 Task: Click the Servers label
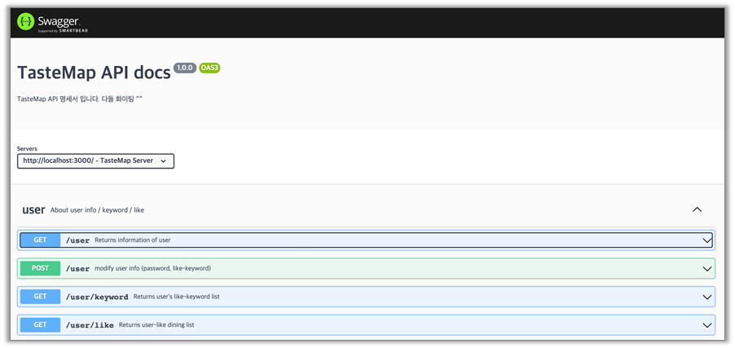[27, 148]
